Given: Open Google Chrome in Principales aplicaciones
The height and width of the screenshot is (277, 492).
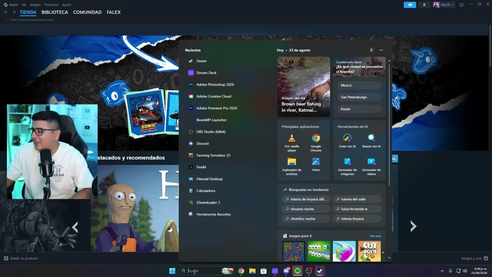Looking at the screenshot, I should (316, 142).
